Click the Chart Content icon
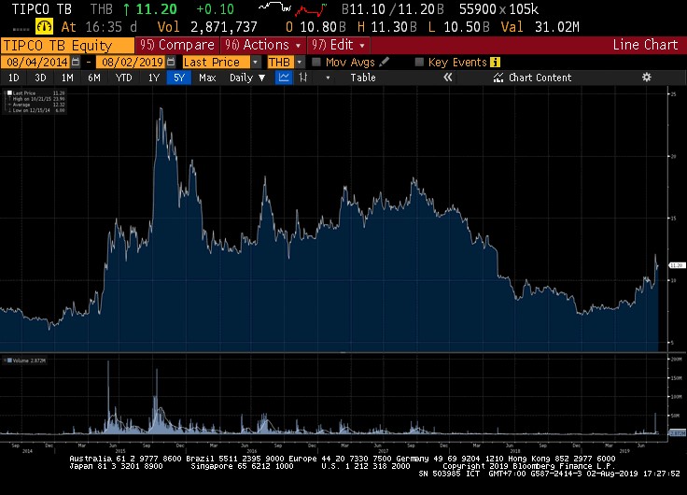 pos(498,78)
